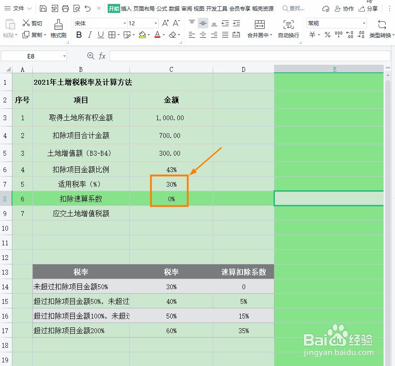Activate center alignment

pos(203,35)
